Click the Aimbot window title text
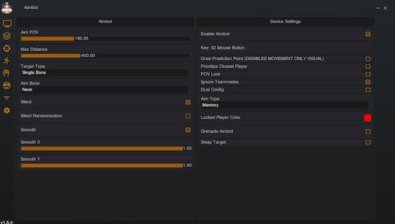Screen dimensions: 395x224 click(x=31, y=7)
